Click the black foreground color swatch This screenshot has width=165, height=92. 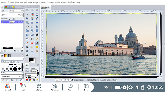31,59
